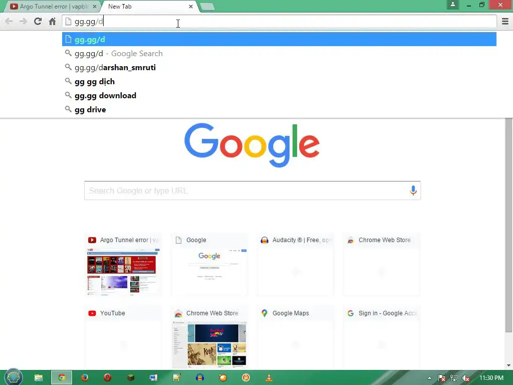Launch Opera from the taskbar

pos(107,378)
